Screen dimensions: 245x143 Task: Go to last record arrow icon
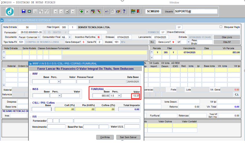(73, 11)
